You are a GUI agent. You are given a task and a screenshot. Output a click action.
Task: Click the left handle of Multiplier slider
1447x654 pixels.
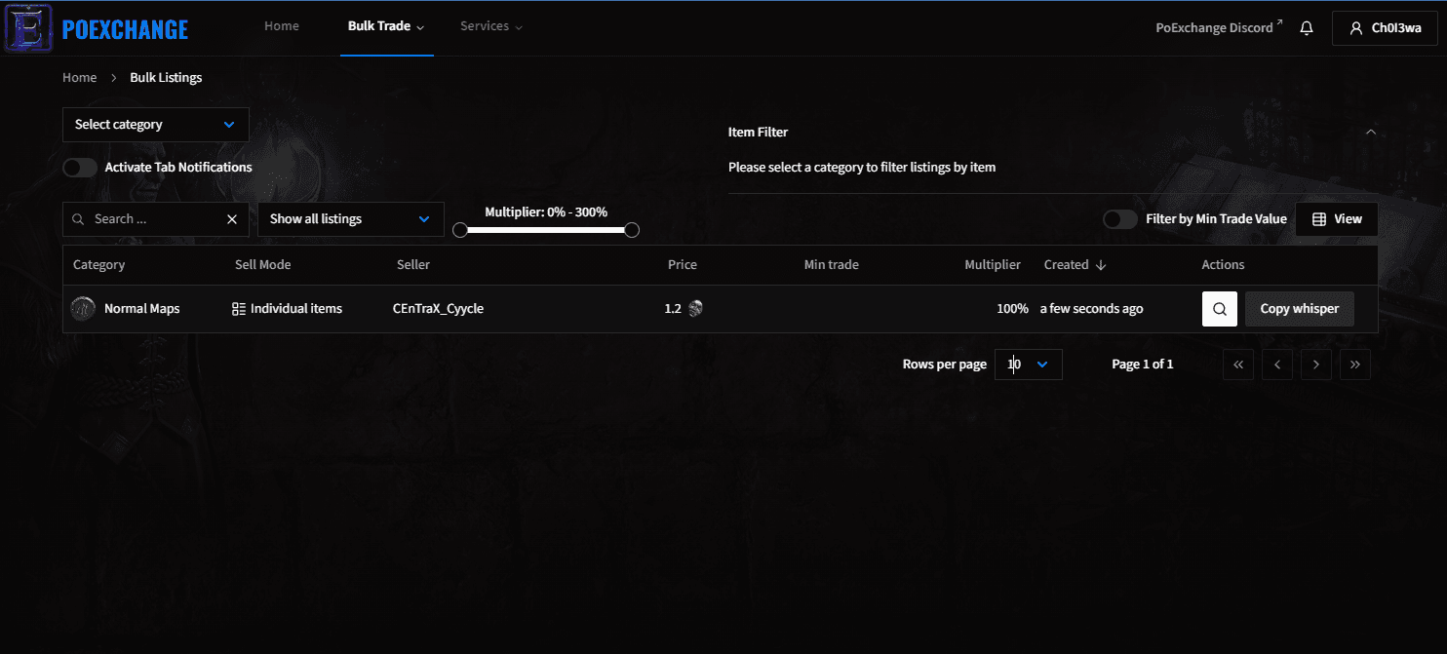pos(460,230)
